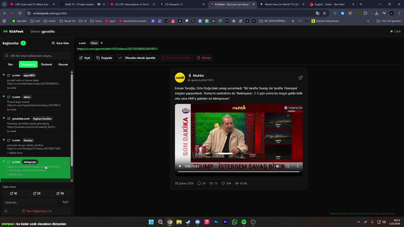404x227 pixels.
Task: Open the browser tab search dropdown
Action: point(4,4)
